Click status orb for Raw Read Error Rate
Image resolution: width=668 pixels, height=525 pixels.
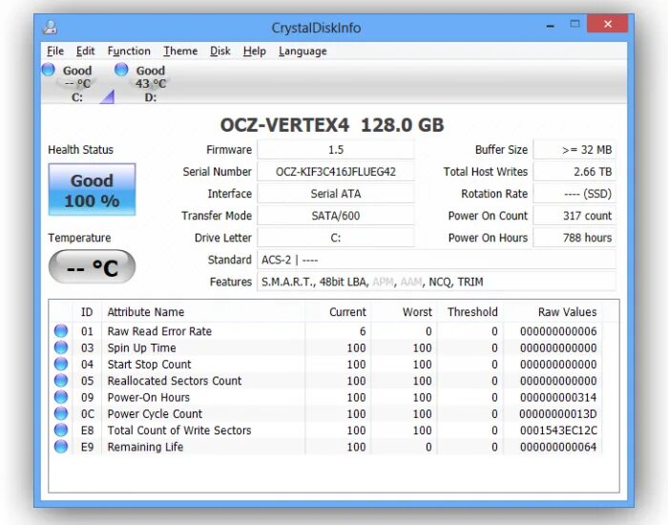(x=61, y=331)
